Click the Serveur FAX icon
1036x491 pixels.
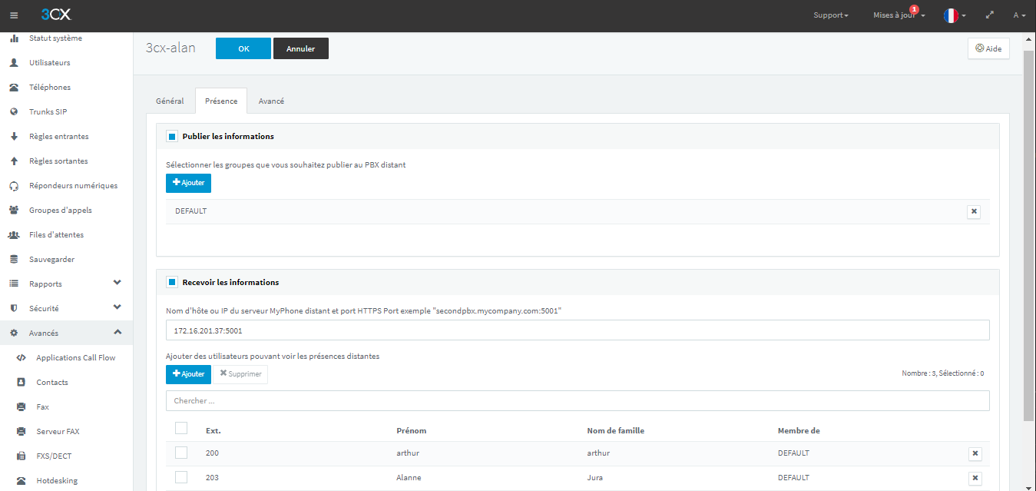point(22,432)
